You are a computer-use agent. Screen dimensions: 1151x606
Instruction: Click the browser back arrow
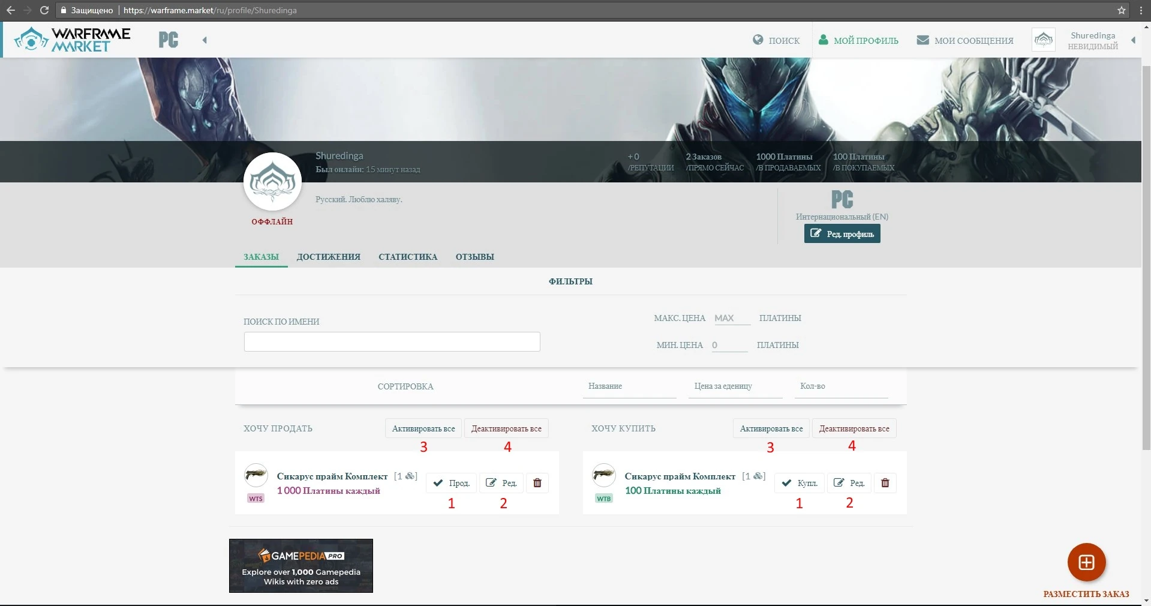11,10
